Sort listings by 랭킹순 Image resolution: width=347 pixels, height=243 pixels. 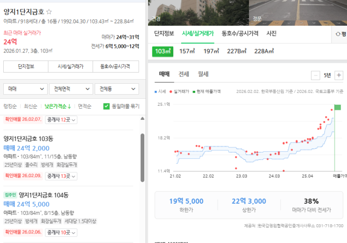click(x=10, y=106)
